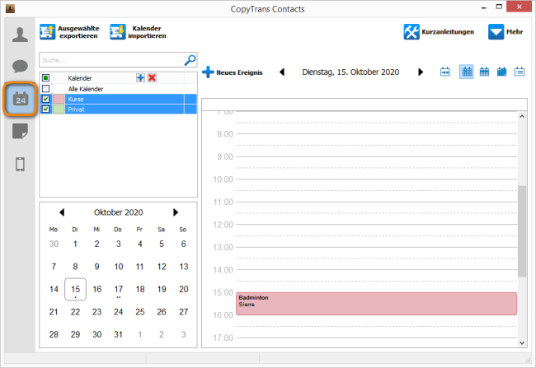The height and width of the screenshot is (368, 536).
Task: Open the Notes section in sidebar
Action: pyautogui.click(x=20, y=132)
